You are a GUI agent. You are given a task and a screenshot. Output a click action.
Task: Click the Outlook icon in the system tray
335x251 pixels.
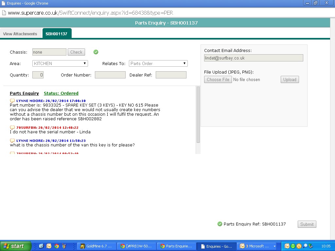tap(287, 246)
